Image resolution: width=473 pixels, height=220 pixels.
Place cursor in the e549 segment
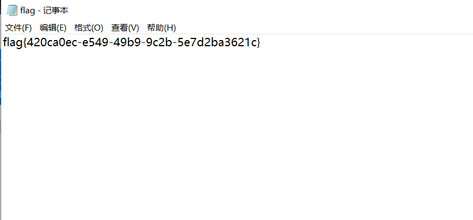94,43
